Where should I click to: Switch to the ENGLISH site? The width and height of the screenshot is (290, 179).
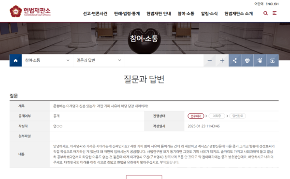pos(272,4)
